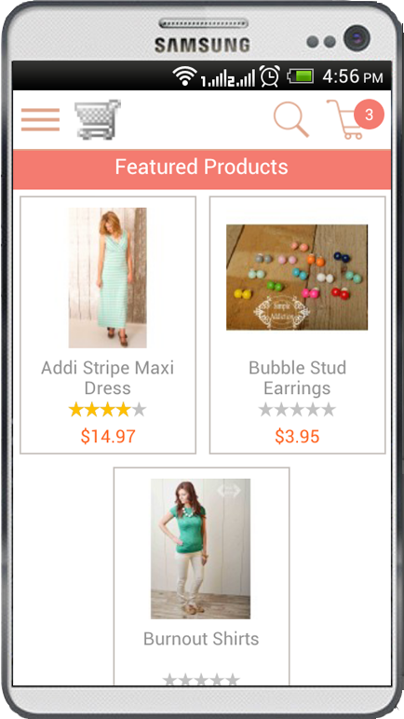Click the Addi Stripe Maxi Dress title
Image resolution: width=404 pixels, height=719 pixels.
point(108,378)
